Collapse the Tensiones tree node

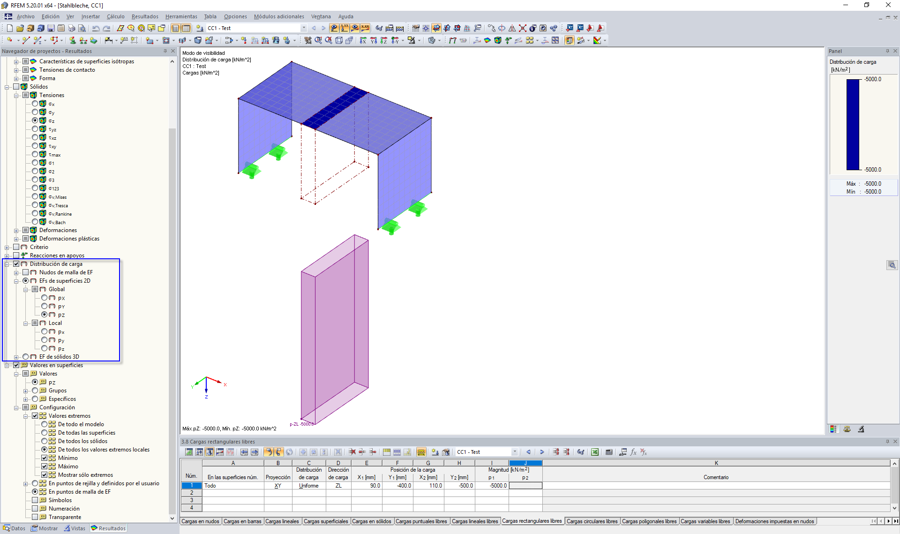tap(16, 95)
